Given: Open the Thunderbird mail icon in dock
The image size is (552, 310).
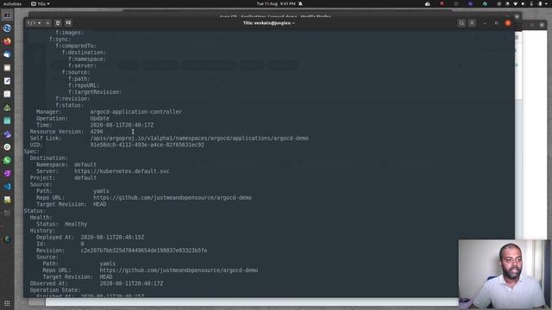Looking at the screenshot, I should coord(7,55).
